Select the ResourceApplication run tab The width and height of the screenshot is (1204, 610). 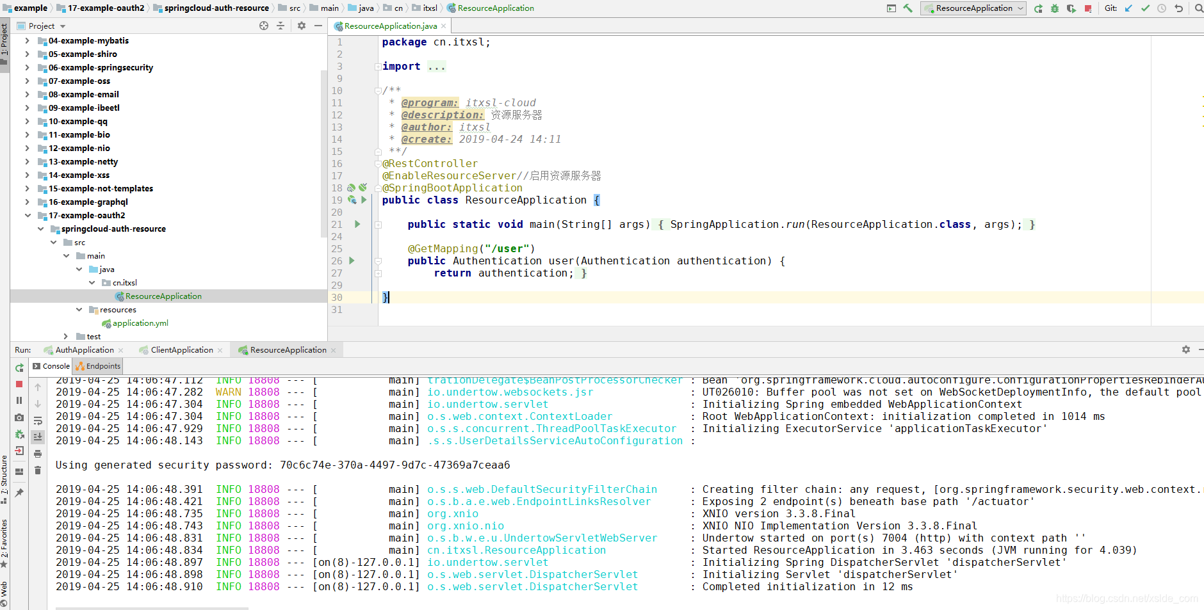point(288,350)
